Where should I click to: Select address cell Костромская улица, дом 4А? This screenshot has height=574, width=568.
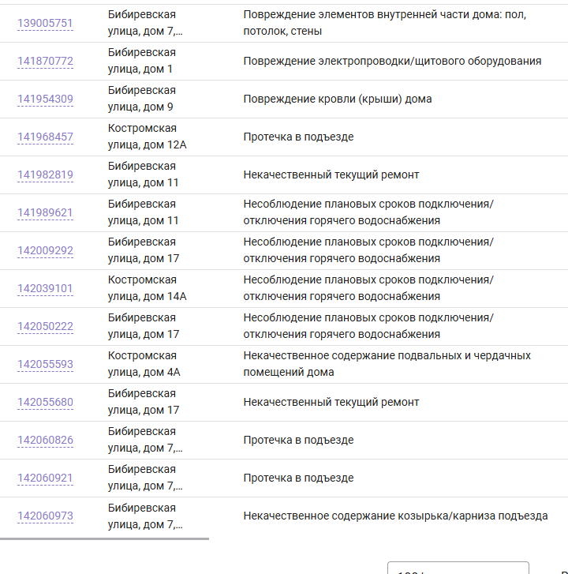click(x=144, y=364)
